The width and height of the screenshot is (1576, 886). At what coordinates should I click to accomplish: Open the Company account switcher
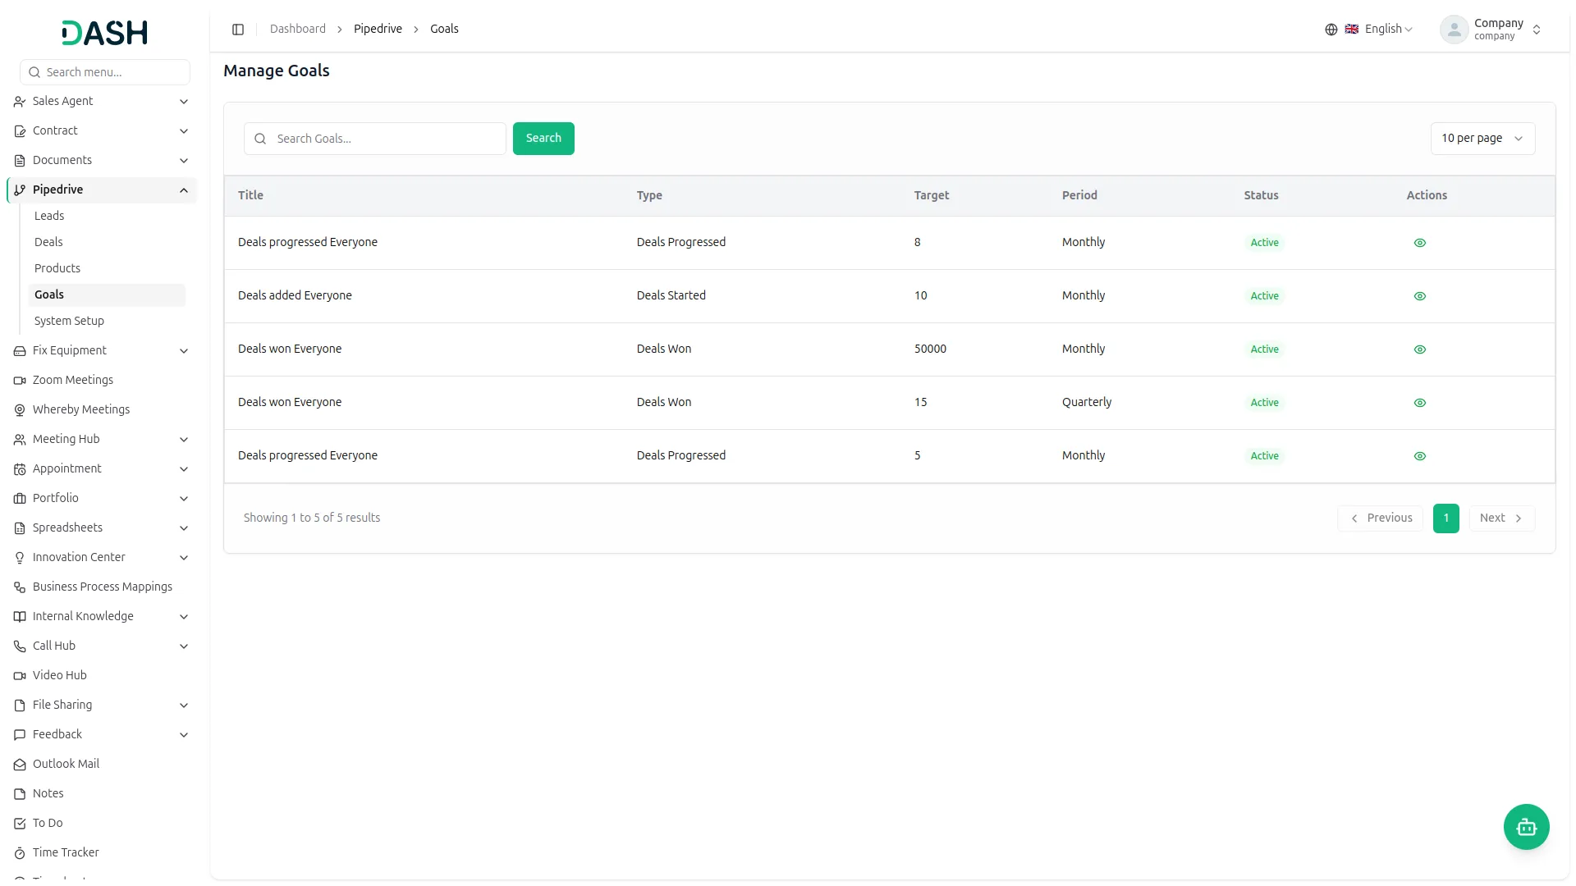1491,30
